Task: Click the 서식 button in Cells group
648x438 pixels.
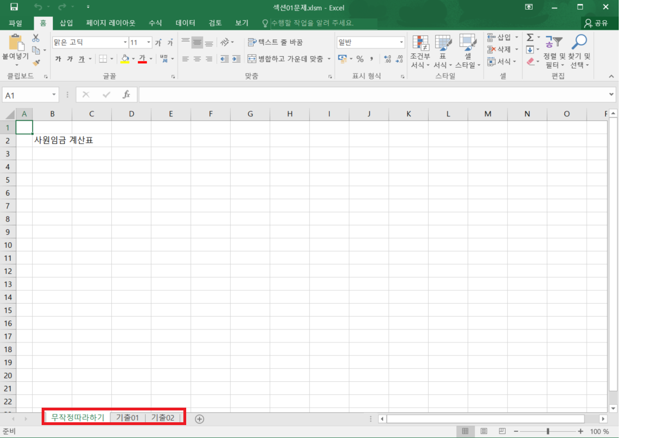Action: [x=499, y=62]
